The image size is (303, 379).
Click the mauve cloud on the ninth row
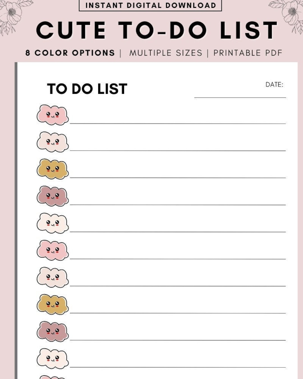coord(52,332)
